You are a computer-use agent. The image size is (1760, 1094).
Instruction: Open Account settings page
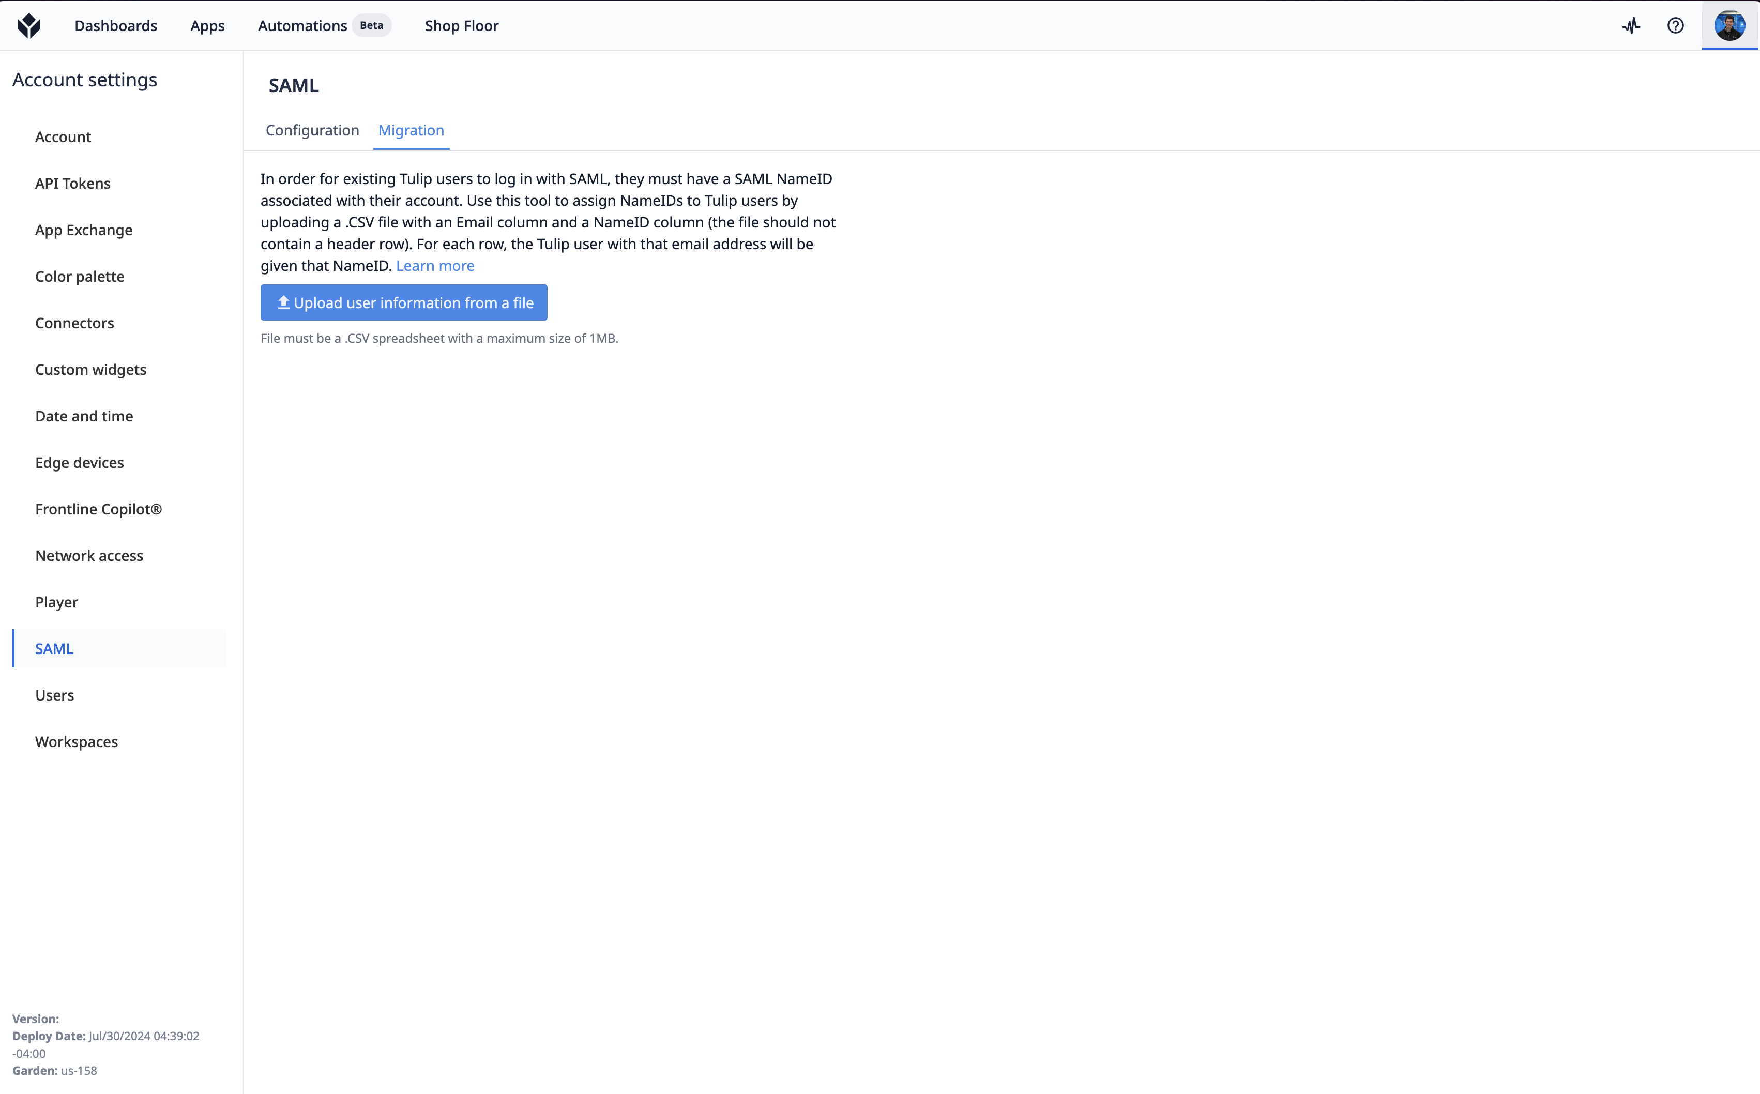coord(63,136)
